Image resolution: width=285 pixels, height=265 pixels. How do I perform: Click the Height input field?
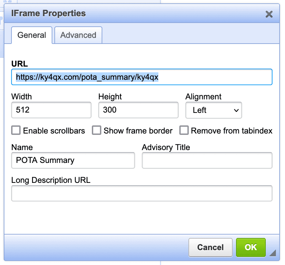[138, 110]
